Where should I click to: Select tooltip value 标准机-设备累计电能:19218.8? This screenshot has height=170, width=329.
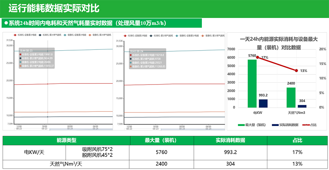coord(146,55)
